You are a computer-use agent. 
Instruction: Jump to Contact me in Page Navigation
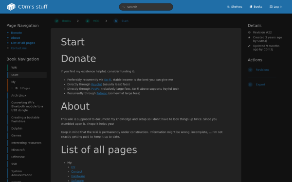pyautogui.click(x=18, y=48)
